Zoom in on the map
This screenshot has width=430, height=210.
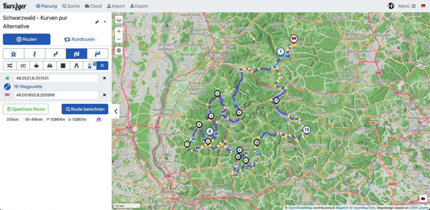(x=119, y=31)
